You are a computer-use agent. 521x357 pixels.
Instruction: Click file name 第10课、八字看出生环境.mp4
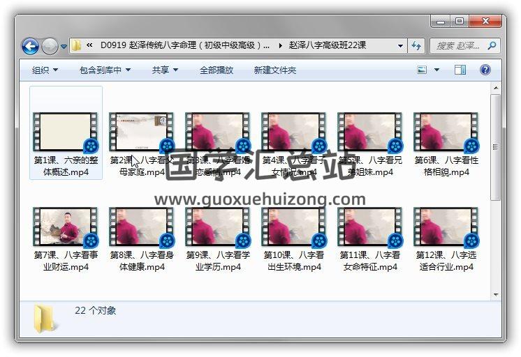click(294, 261)
